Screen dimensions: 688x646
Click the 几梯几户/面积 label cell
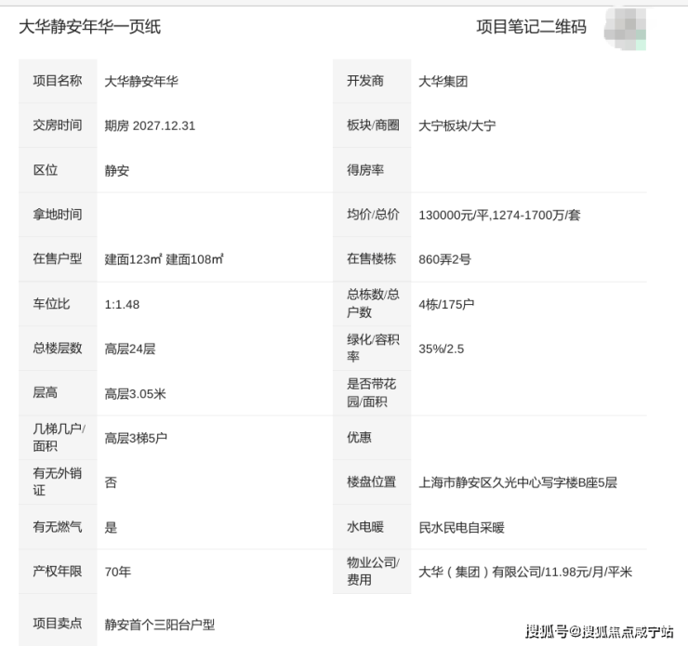58,437
